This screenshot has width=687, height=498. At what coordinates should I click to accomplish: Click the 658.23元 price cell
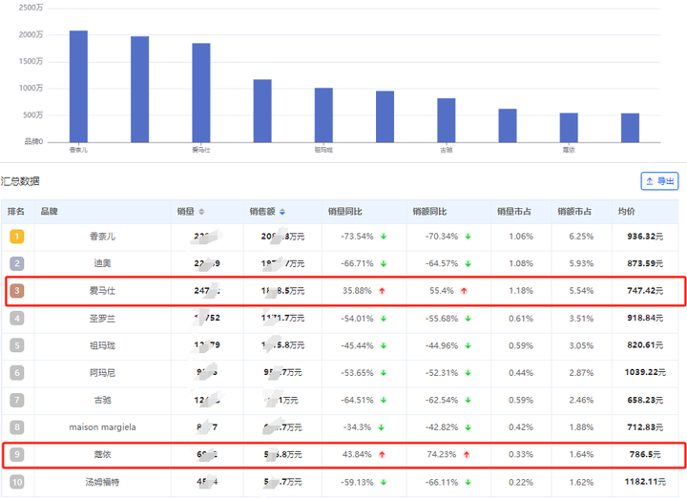(645, 400)
